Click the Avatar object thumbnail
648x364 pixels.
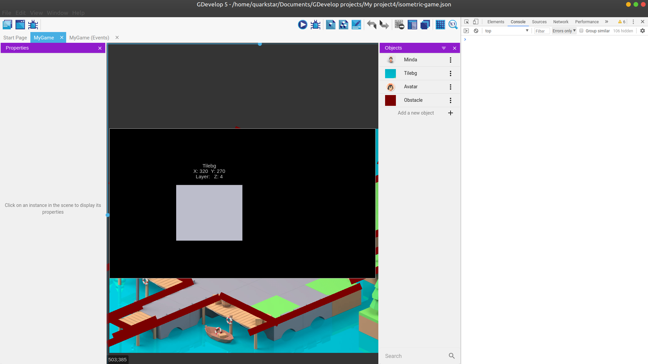(390, 87)
